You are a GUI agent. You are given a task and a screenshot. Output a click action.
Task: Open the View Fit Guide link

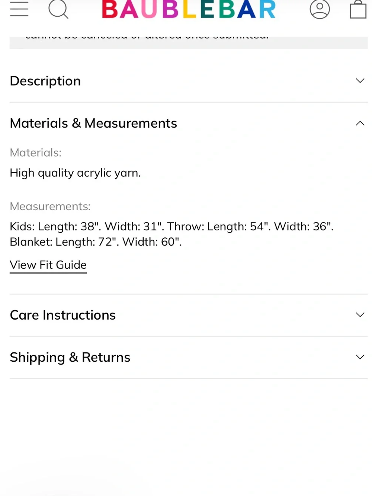click(48, 265)
